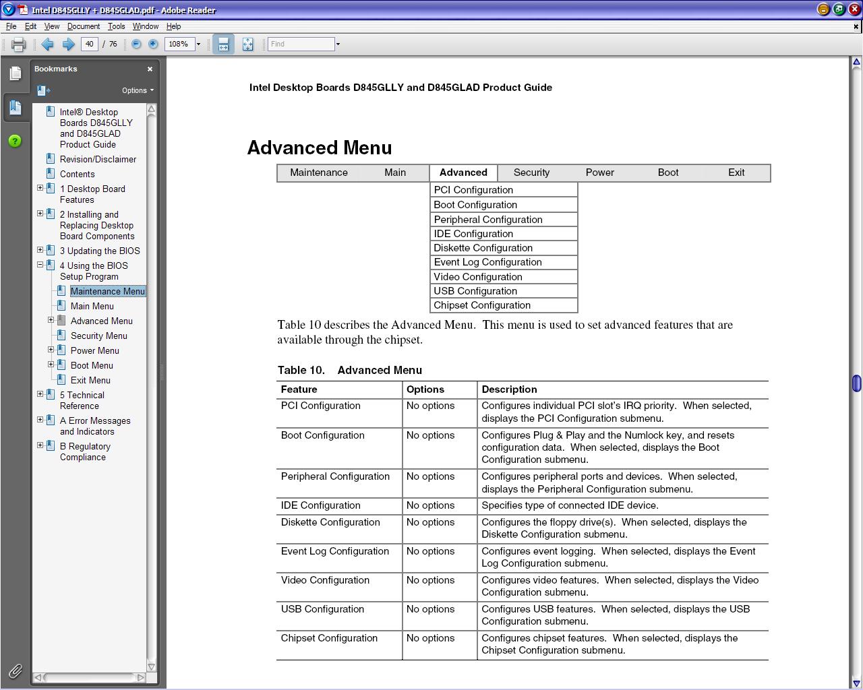Click the Adobe Reader title bar icon

coord(8,9)
